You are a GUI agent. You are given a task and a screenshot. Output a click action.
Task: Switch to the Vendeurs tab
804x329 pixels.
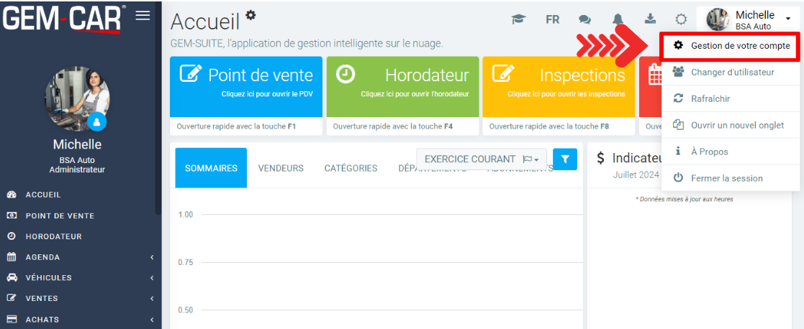(x=281, y=168)
